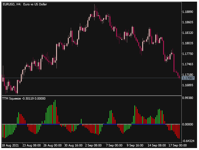Click the tallest green TTM Squeeze histogram bar

pos(55,112)
